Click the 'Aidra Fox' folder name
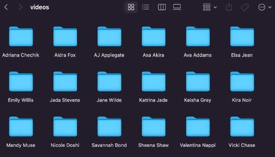275x157 pixels. (65, 55)
